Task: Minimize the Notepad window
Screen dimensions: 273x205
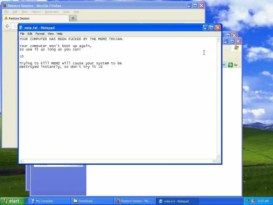Action: 206,28
